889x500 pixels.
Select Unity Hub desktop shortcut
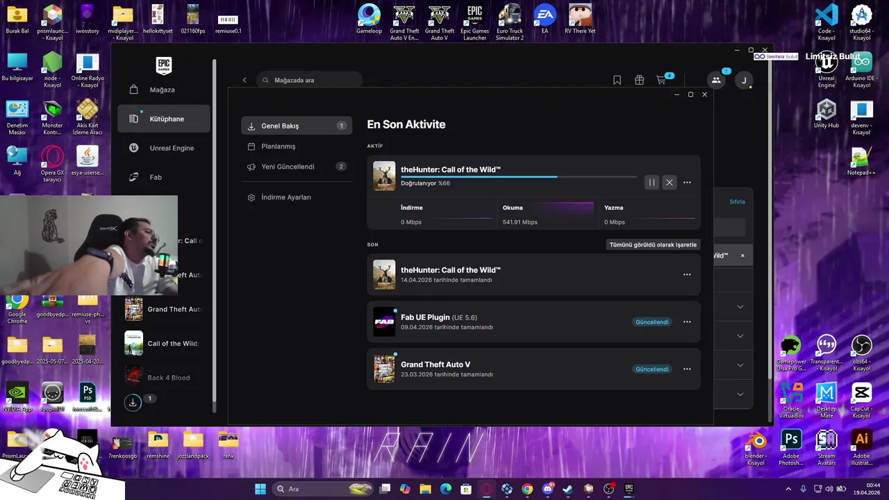coord(826,114)
